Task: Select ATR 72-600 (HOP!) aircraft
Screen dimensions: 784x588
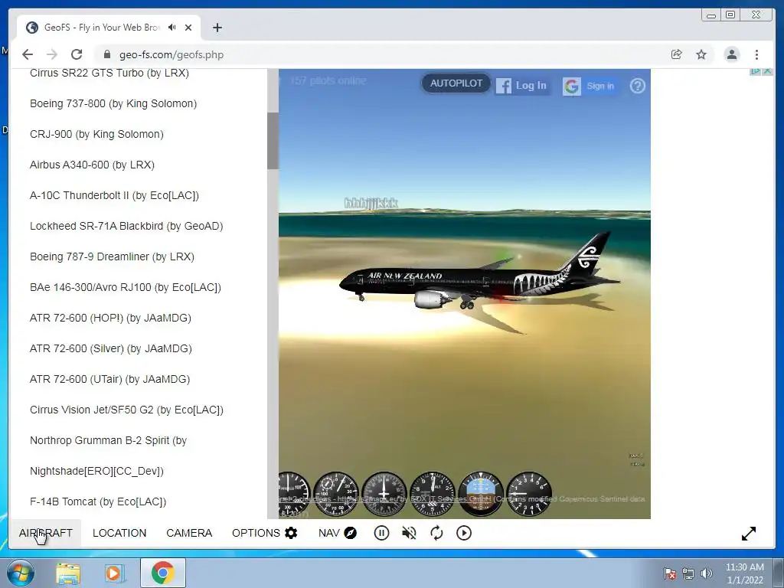Action: (x=110, y=318)
